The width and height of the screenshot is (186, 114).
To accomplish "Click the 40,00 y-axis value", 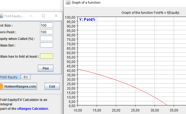I will click(x=71, y=70).
